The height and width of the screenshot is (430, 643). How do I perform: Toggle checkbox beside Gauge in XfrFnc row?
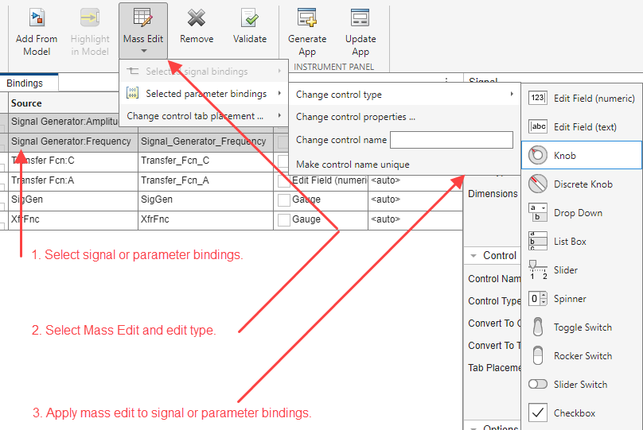pyautogui.click(x=284, y=219)
